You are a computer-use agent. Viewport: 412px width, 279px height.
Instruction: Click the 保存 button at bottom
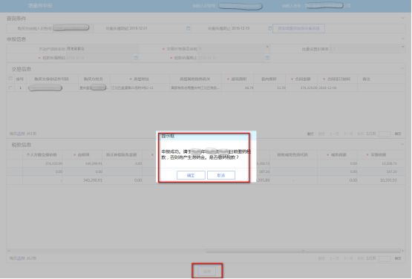(207, 271)
